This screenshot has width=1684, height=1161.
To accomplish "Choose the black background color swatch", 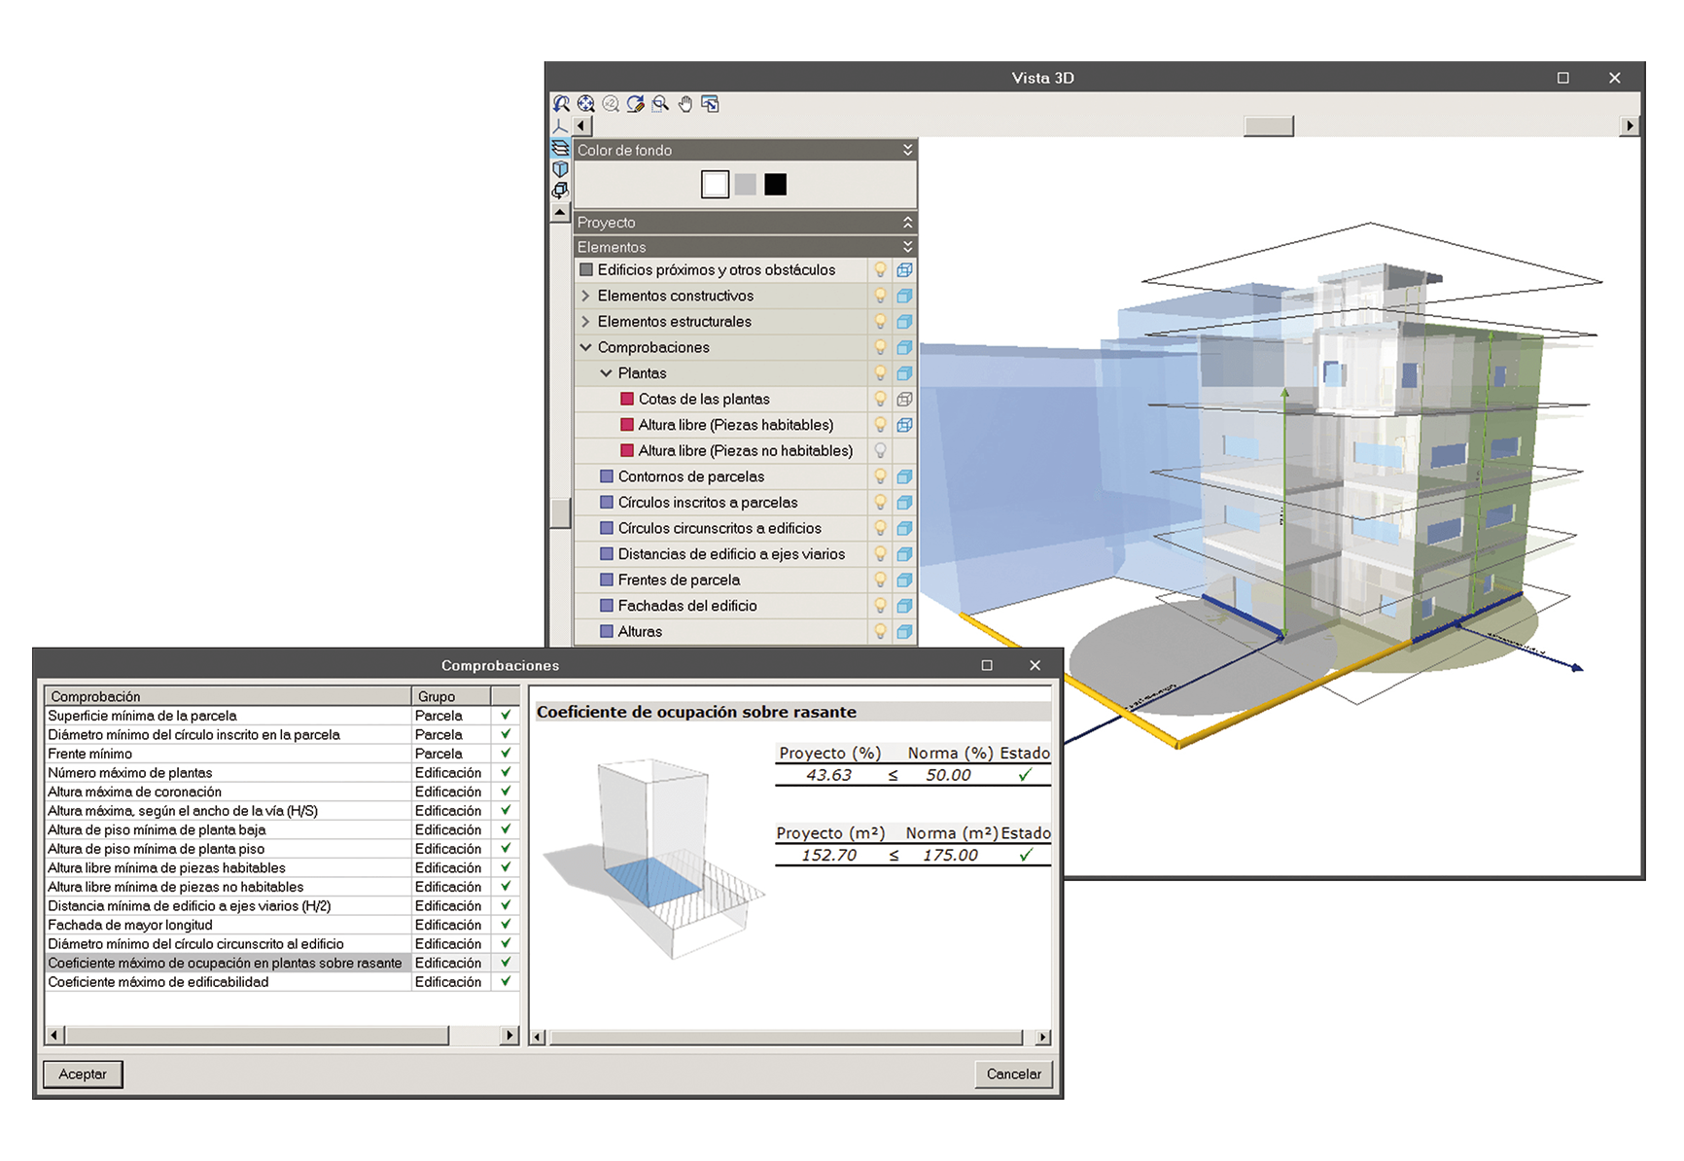I will click(x=775, y=185).
